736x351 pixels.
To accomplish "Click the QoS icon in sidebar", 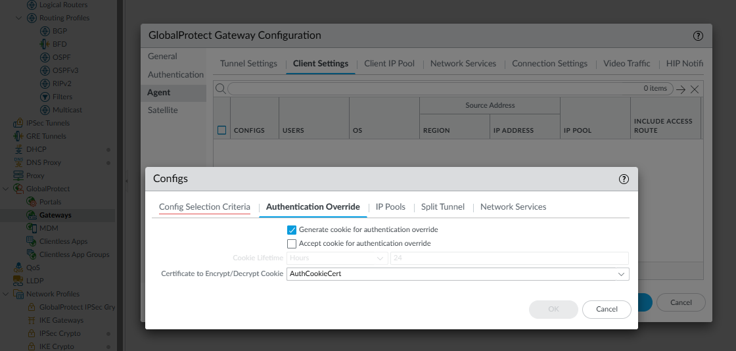I will (x=18, y=268).
